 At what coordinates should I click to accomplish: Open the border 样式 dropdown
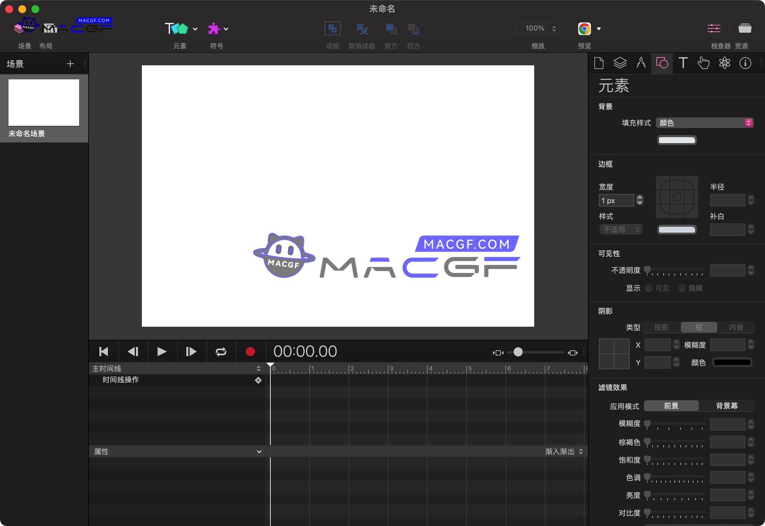pos(620,229)
